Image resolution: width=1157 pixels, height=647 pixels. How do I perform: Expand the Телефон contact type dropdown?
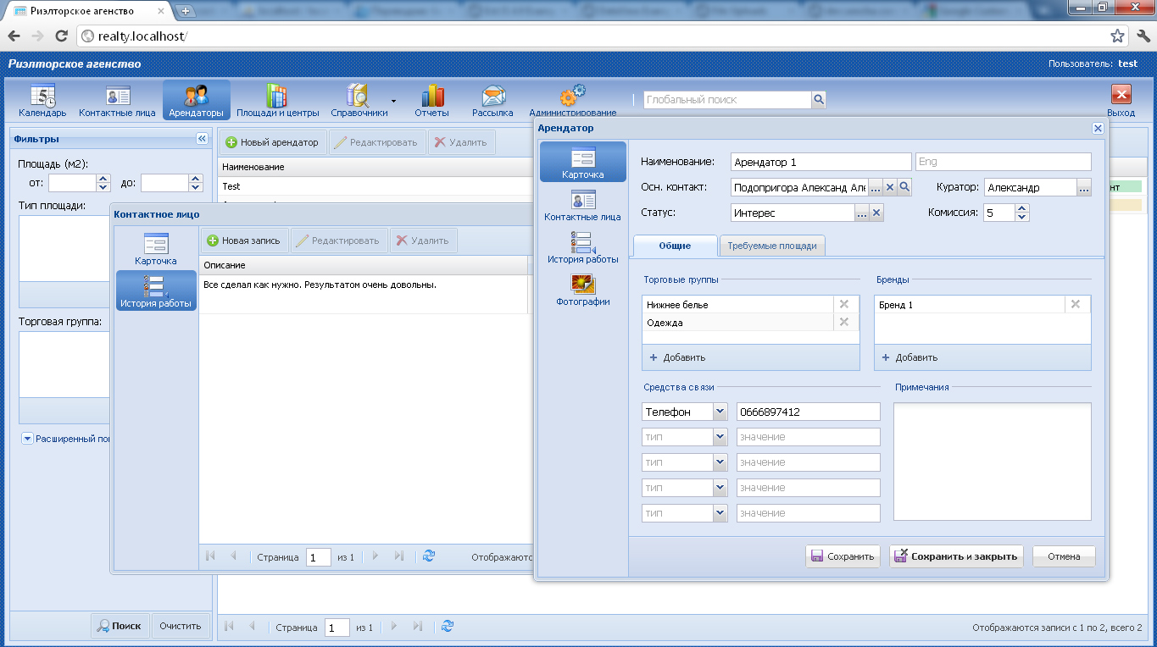720,412
